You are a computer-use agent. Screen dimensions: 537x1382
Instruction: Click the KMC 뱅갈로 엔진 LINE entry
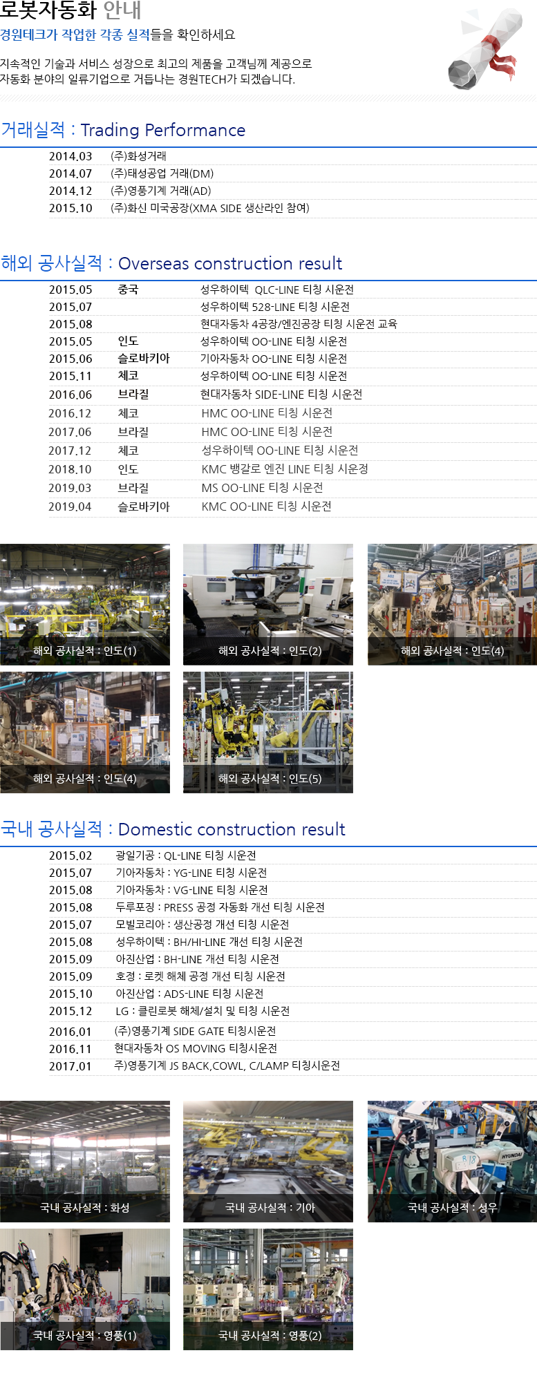click(285, 469)
